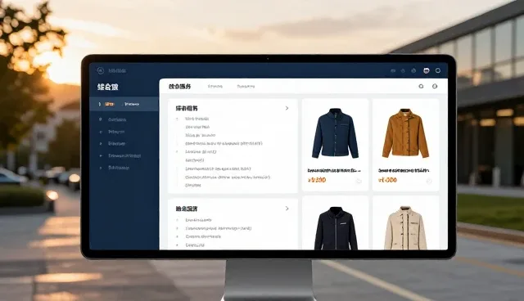
Task: Open the beige jacket product image
Action: point(405,228)
